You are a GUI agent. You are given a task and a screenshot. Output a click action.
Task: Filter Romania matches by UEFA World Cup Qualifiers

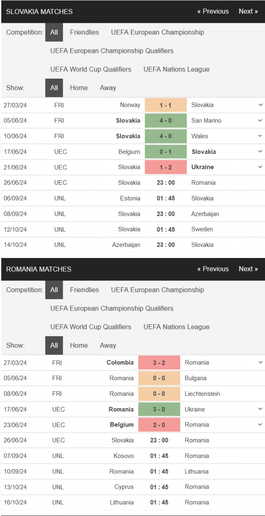[91, 327]
